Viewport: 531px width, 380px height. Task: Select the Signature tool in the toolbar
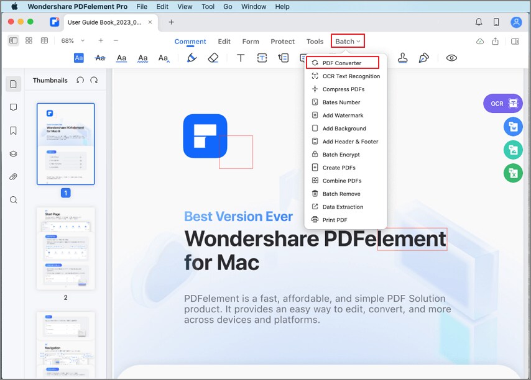click(x=424, y=57)
